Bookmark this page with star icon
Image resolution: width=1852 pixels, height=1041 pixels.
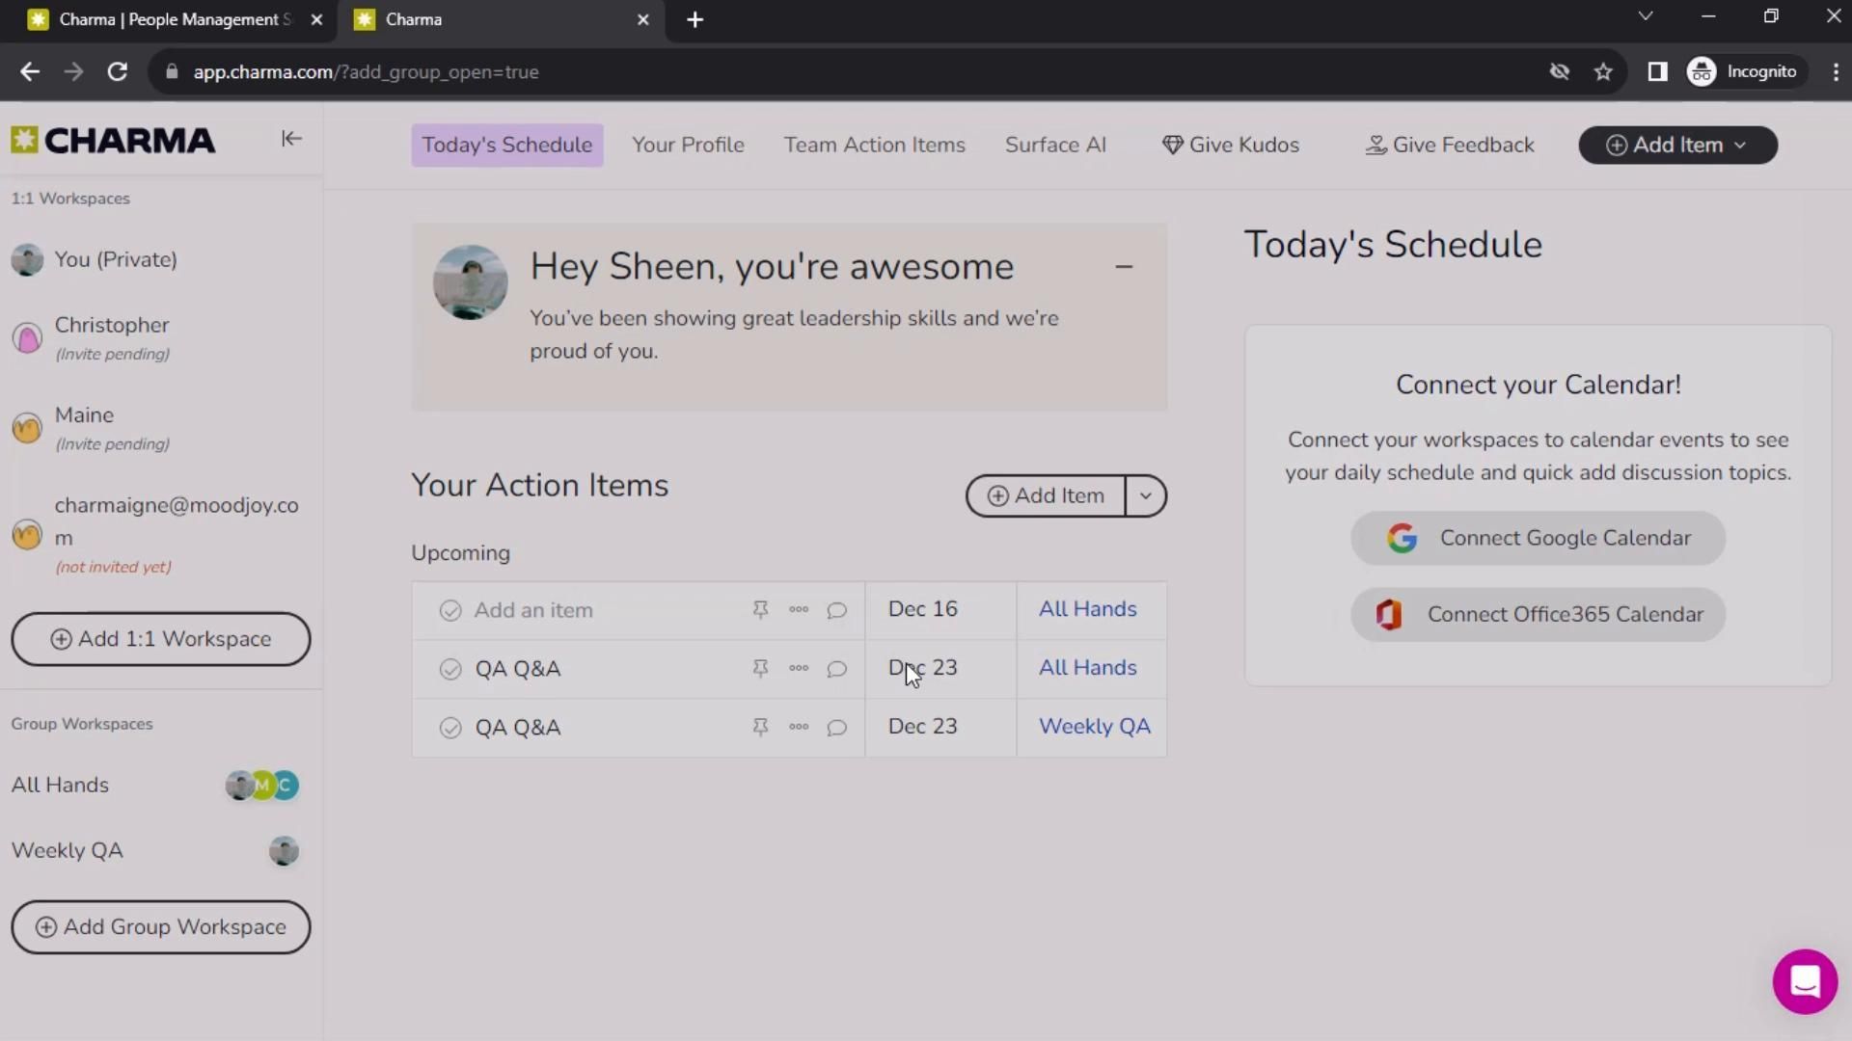coord(1603,72)
